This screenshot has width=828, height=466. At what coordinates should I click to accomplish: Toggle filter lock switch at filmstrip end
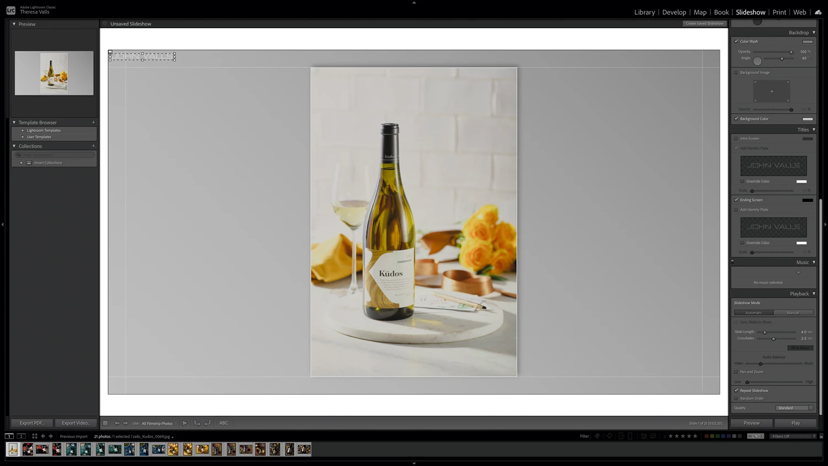821,436
